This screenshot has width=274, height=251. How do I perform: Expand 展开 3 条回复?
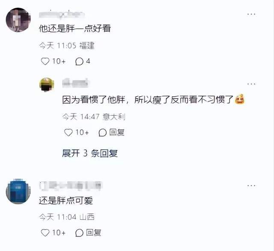pyautogui.click(x=90, y=153)
